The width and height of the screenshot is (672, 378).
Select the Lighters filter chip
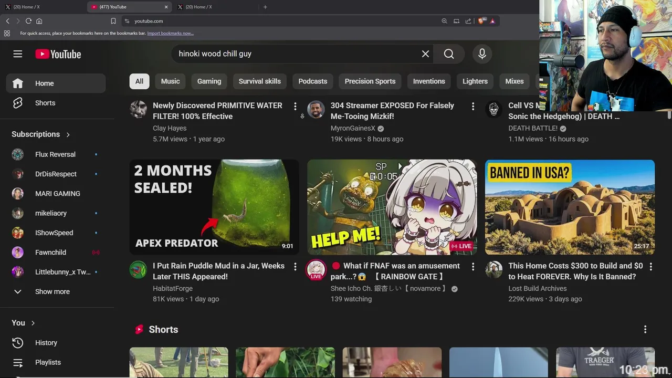[475, 81]
